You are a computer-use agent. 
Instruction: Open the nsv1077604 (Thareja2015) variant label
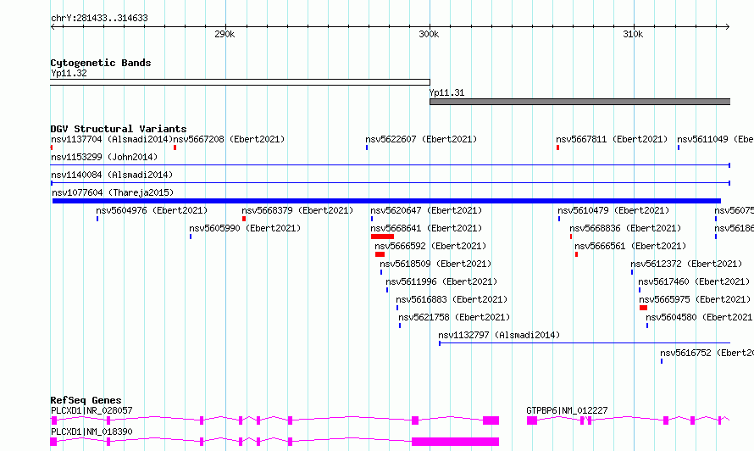click(x=113, y=193)
